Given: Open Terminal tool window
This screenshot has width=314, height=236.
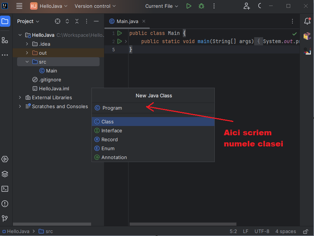Looking at the screenshot, I should [x=5, y=189].
